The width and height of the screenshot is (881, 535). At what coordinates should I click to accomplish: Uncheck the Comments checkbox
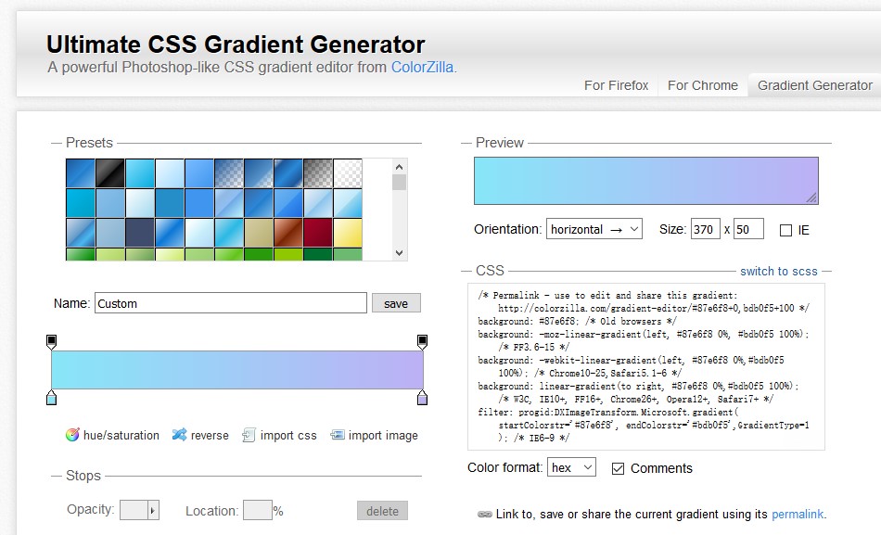(x=618, y=468)
